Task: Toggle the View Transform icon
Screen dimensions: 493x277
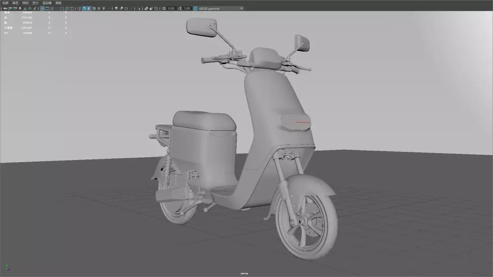Action: tap(195, 8)
